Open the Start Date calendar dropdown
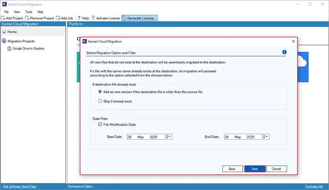This screenshot has height=190, width=329. [x=168, y=137]
